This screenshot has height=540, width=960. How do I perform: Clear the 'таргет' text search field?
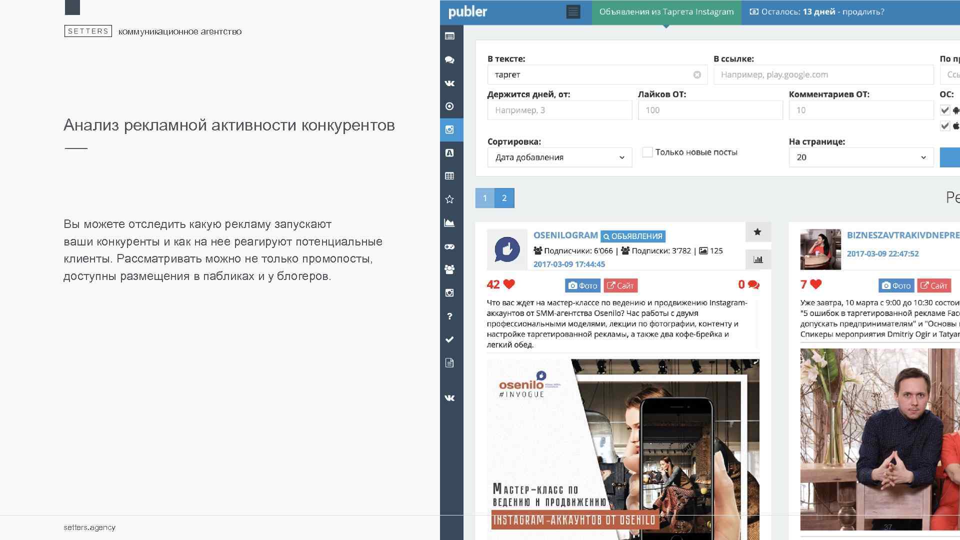point(697,75)
